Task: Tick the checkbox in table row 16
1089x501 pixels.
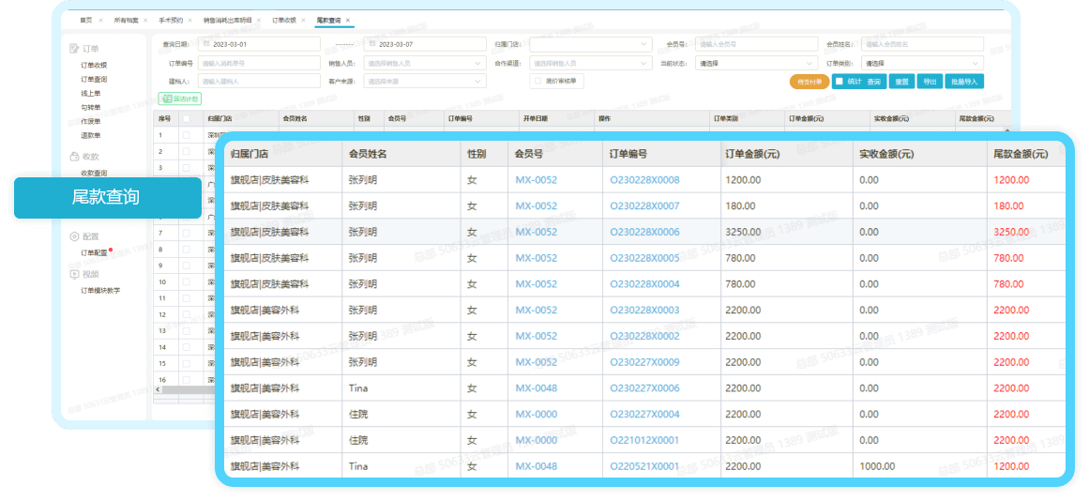Action: (x=186, y=380)
